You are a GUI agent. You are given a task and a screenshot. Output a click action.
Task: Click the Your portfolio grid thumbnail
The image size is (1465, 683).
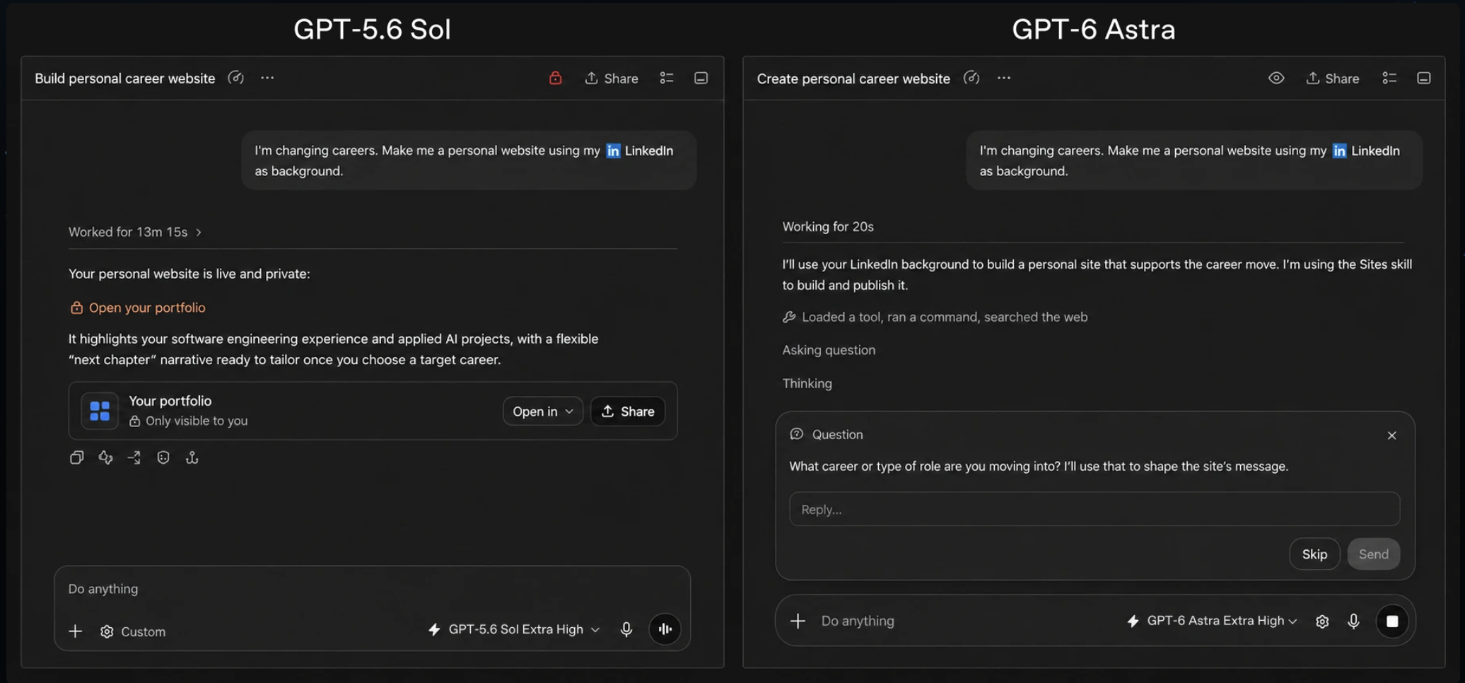click(100, 411)
